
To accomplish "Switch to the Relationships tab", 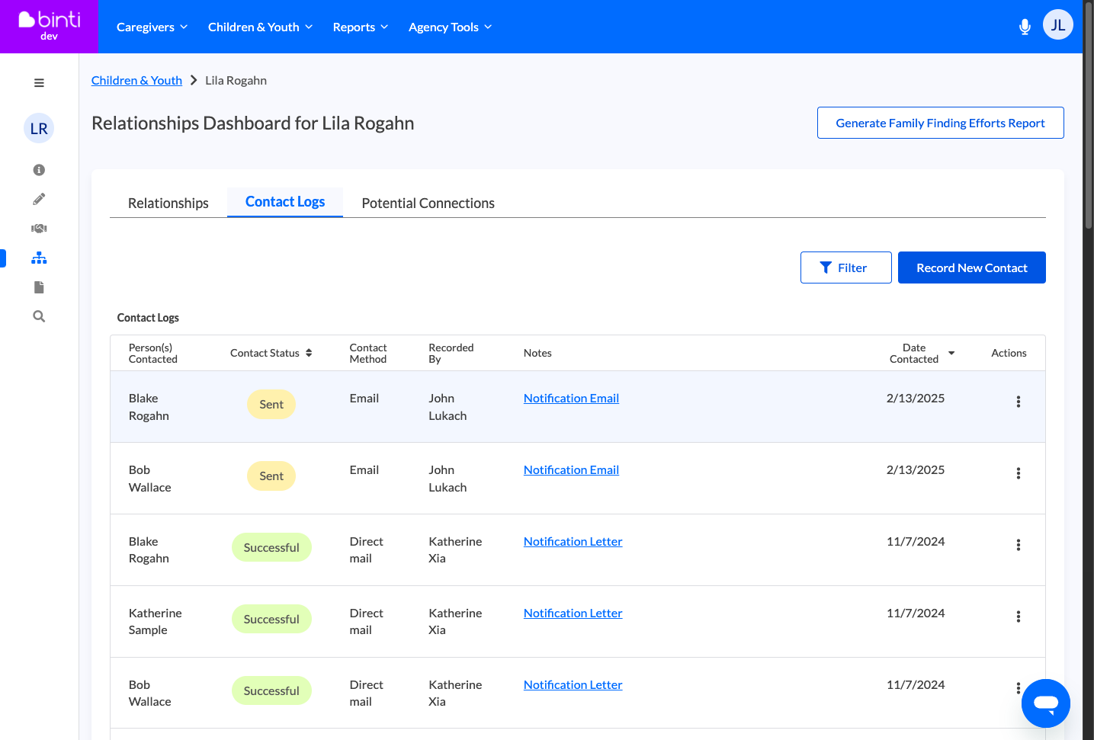I will coord(168,203).
